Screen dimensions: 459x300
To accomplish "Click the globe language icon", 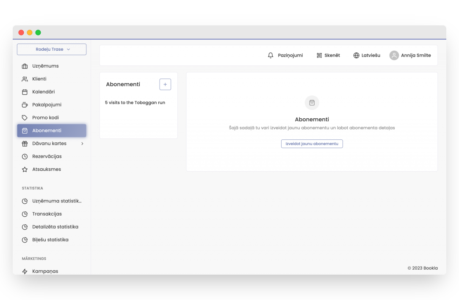I will tap(356, 55).
